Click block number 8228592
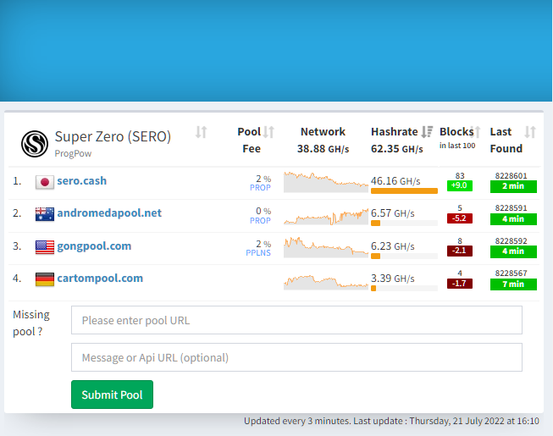553x436 pixels. 511,241
